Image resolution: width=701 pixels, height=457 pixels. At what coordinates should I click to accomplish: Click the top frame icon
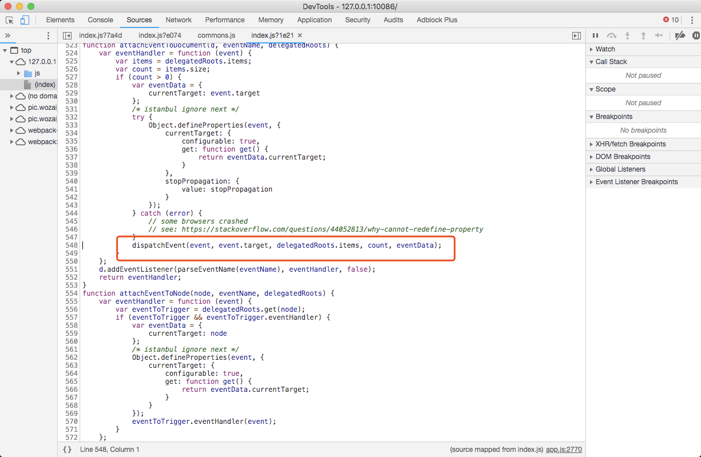(14, 50)
